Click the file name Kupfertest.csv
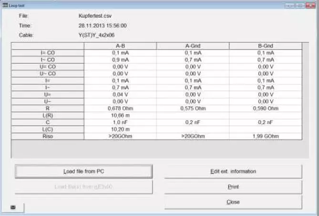 point(95,16)
